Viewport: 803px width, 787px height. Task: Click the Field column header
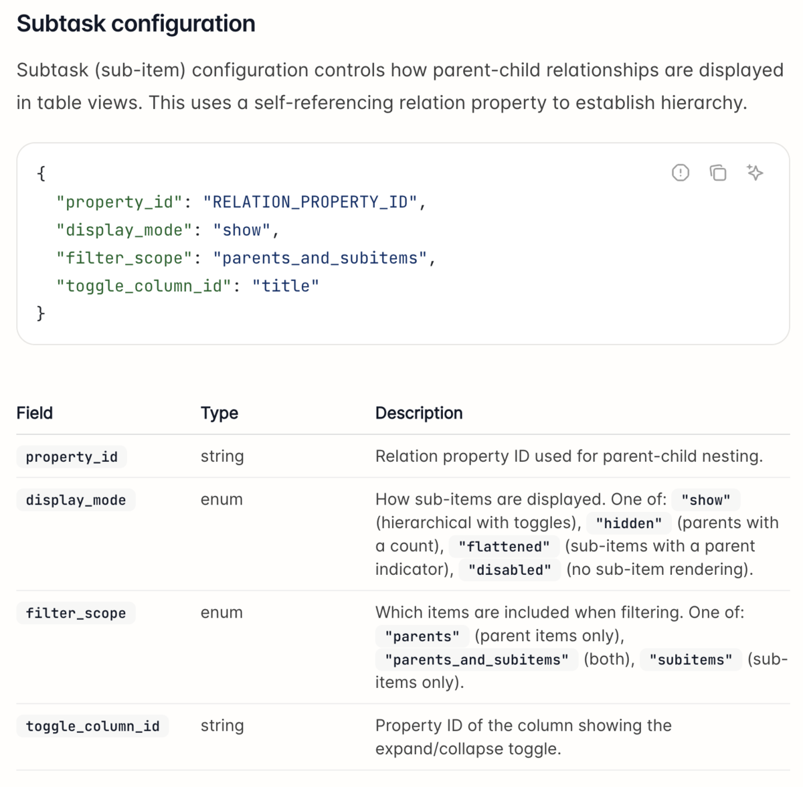point(35,413)
